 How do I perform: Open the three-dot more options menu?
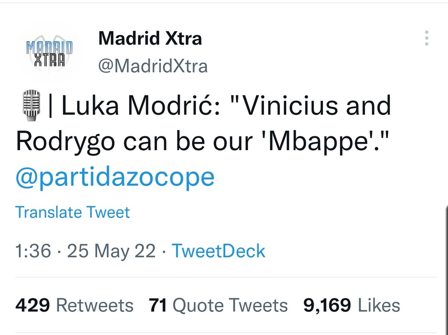pos(427,39)
